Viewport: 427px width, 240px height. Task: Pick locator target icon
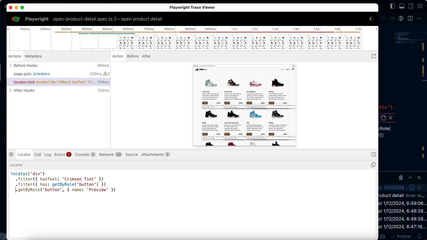[11, 154]
